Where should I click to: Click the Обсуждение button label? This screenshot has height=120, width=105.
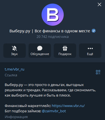(x=40, y=54)
